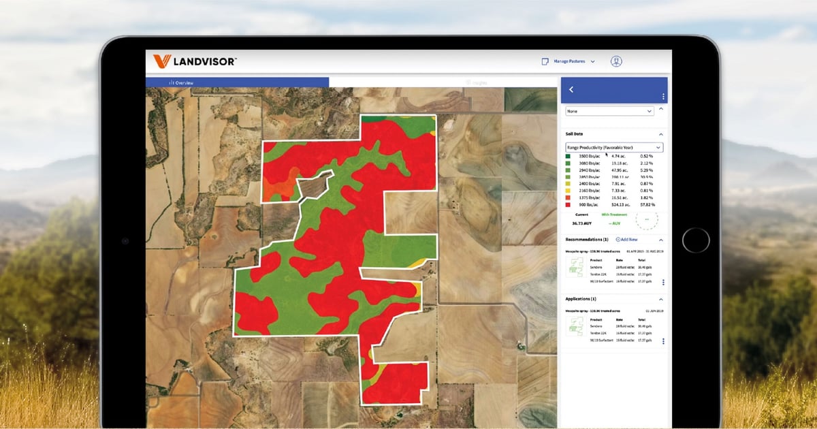Open the None dropdown selector
The image size is (817, 429).
tap(610, 110)
